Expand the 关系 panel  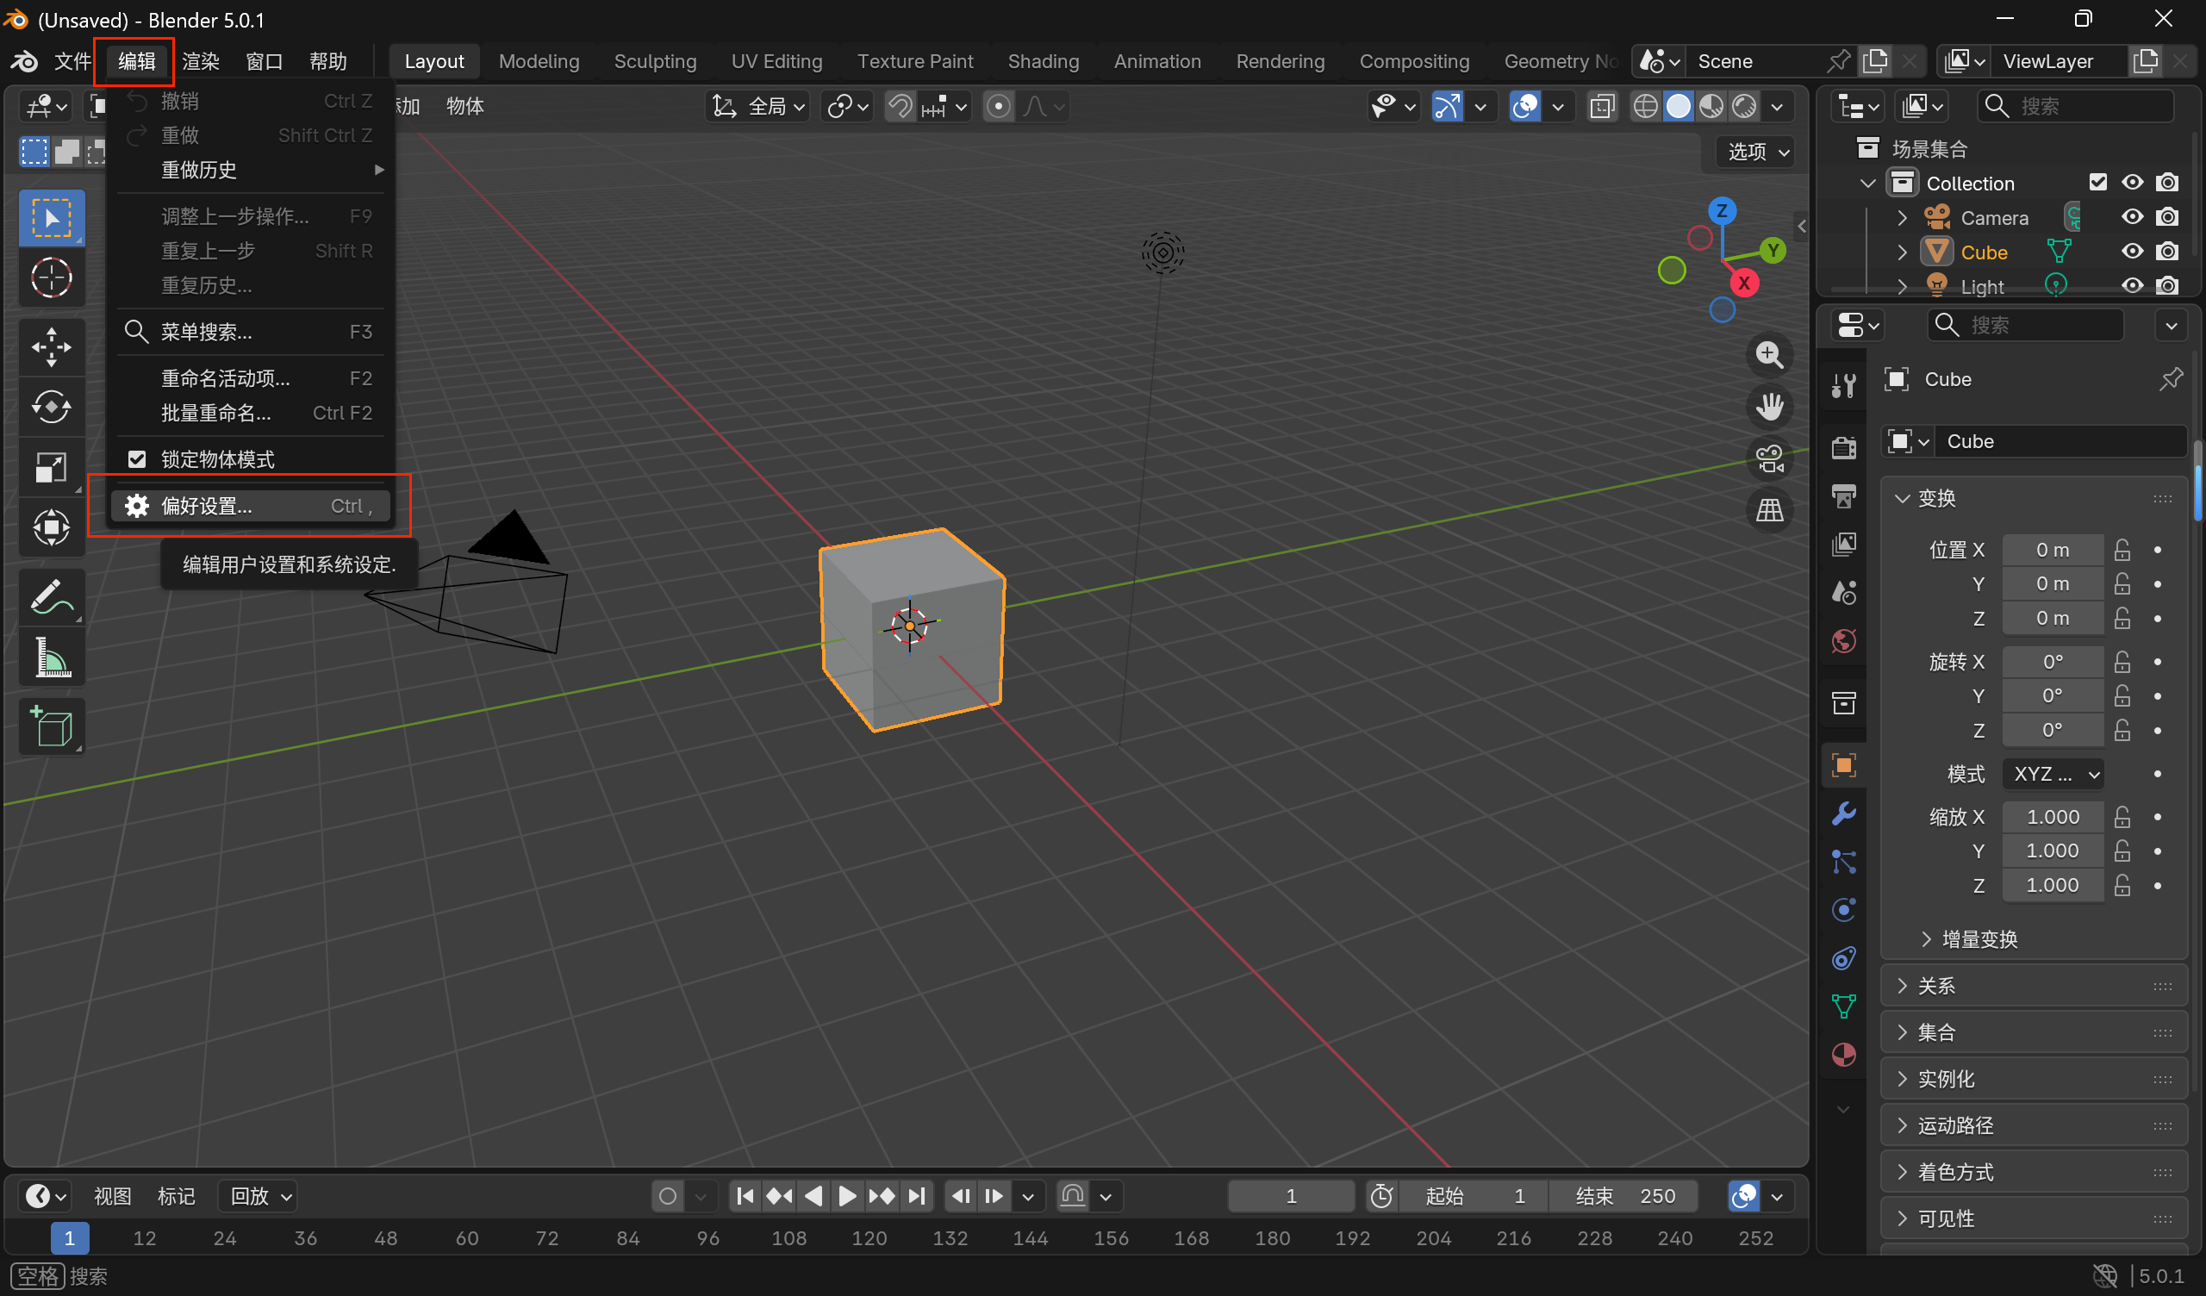pos(1935,986)
